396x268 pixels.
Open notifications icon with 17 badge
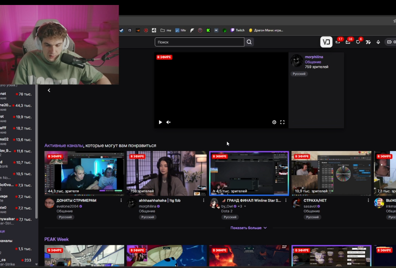pos(338,42)
